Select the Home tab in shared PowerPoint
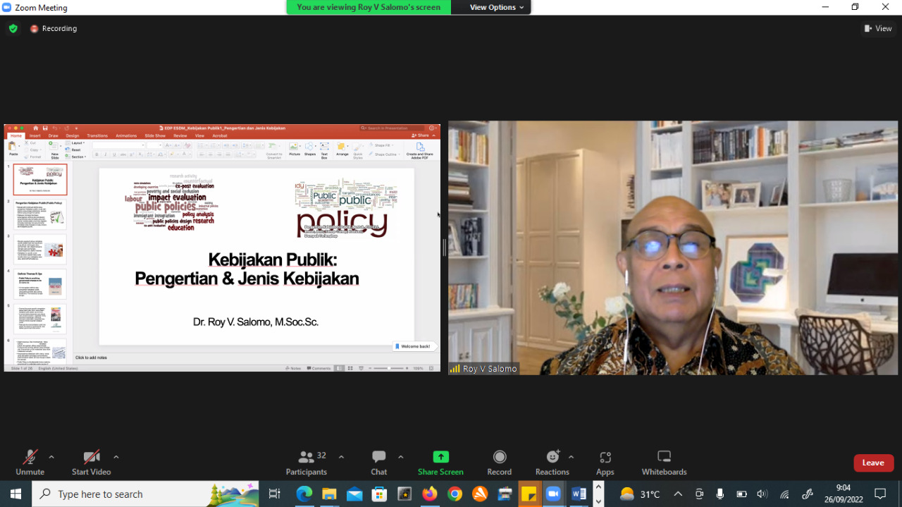The width and height of the screenshot is (902, 507). (16, 135)
